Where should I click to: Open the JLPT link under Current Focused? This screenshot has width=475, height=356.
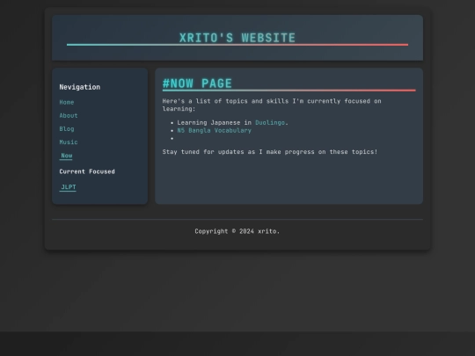tap(68, 187)
